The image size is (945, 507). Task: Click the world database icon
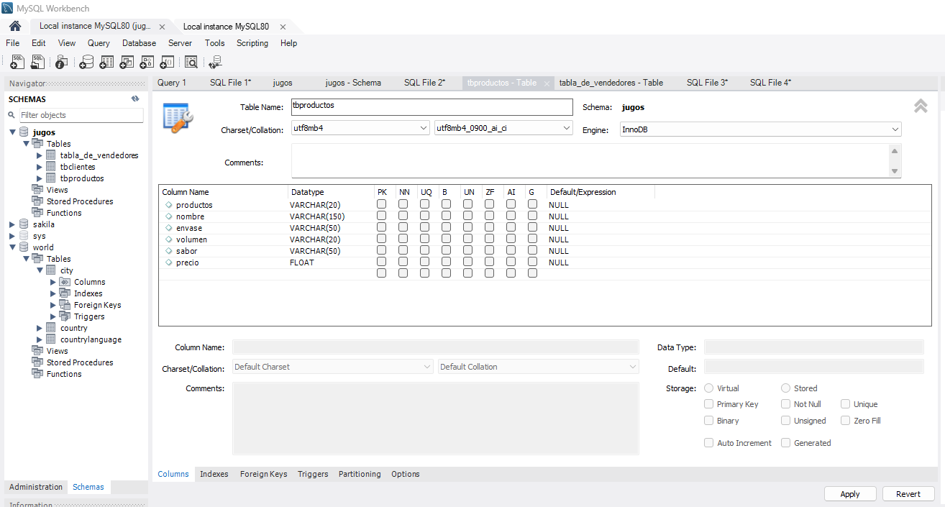point(24,247)
